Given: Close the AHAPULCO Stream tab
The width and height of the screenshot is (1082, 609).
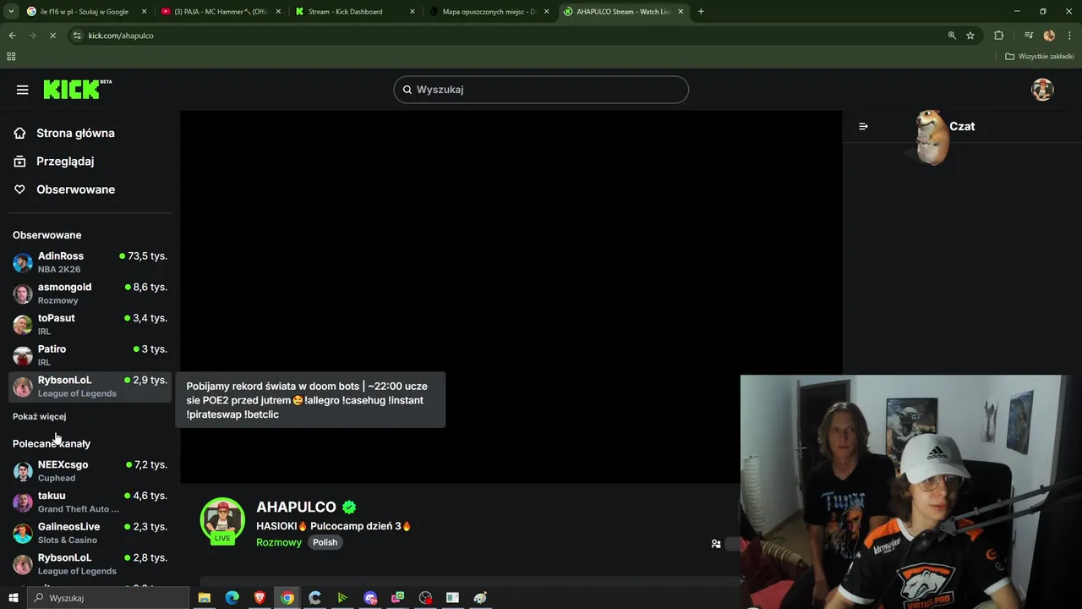Looking at the screenshot, I should point(680,12).
